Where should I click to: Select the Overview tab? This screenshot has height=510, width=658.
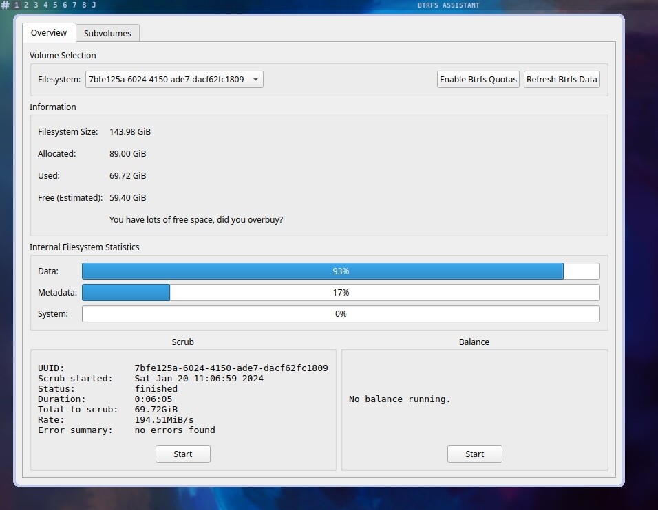click(x=49, y=33)
